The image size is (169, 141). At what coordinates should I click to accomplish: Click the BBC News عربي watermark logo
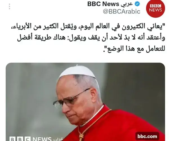pos(36,139)
